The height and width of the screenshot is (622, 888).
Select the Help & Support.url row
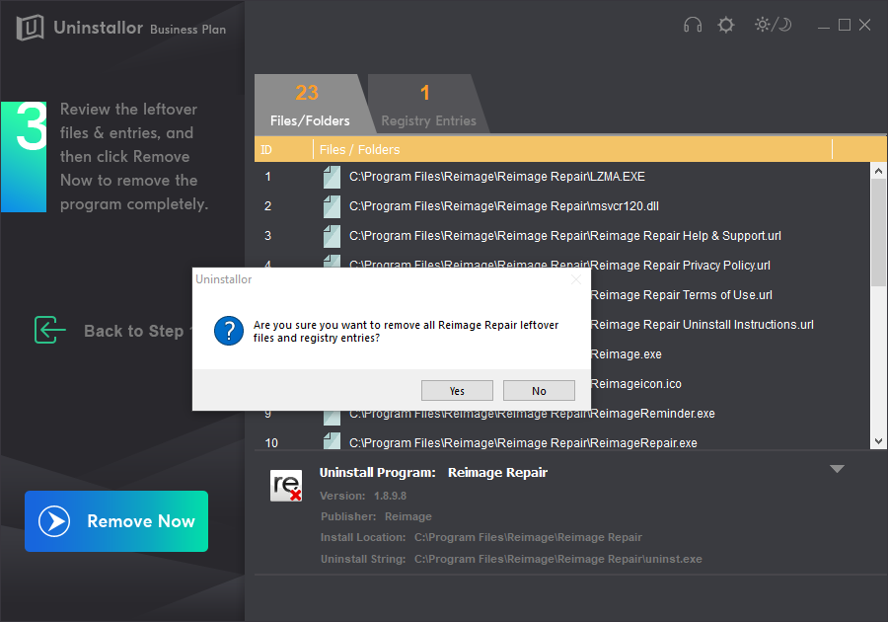click(x=561, y=236)
